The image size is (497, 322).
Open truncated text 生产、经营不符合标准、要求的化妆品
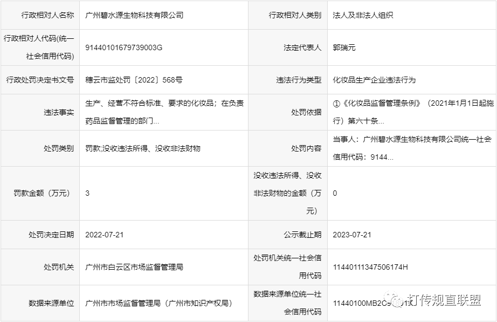[x=164, y=112]
